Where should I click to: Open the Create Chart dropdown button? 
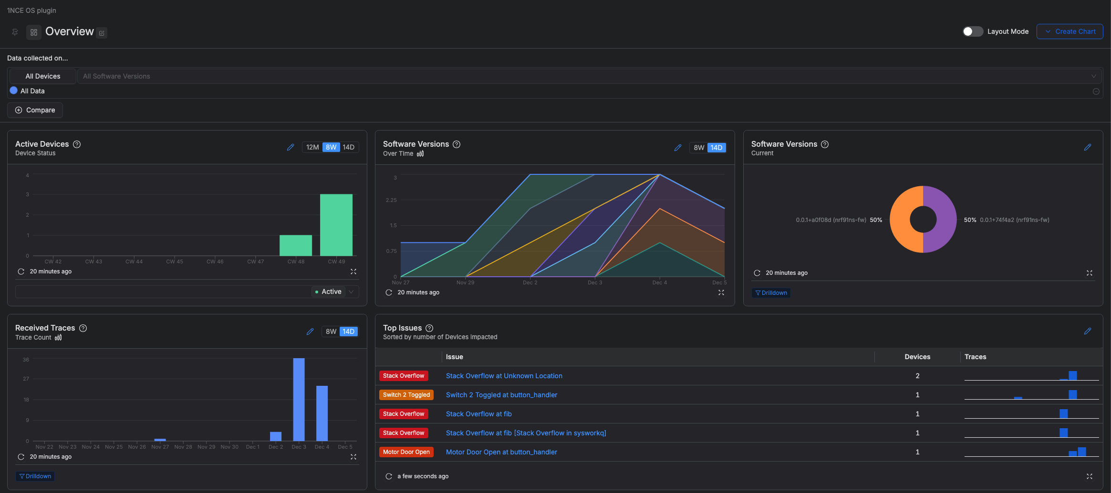coord(1069,31)
